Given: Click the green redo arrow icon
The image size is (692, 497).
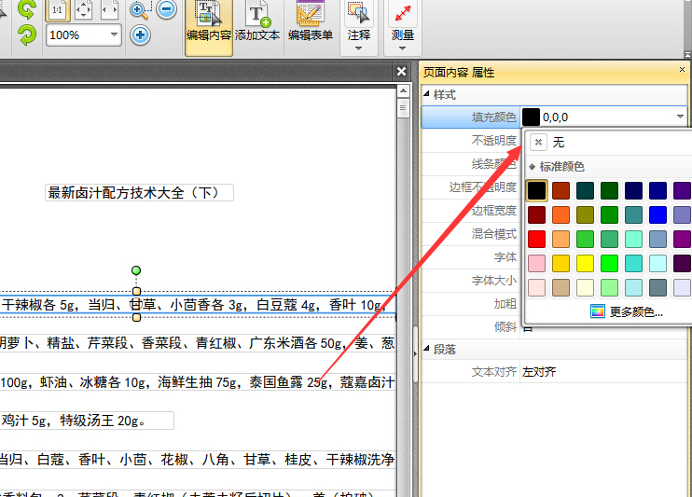Looking at the screenshot, I should click(26, 35).
